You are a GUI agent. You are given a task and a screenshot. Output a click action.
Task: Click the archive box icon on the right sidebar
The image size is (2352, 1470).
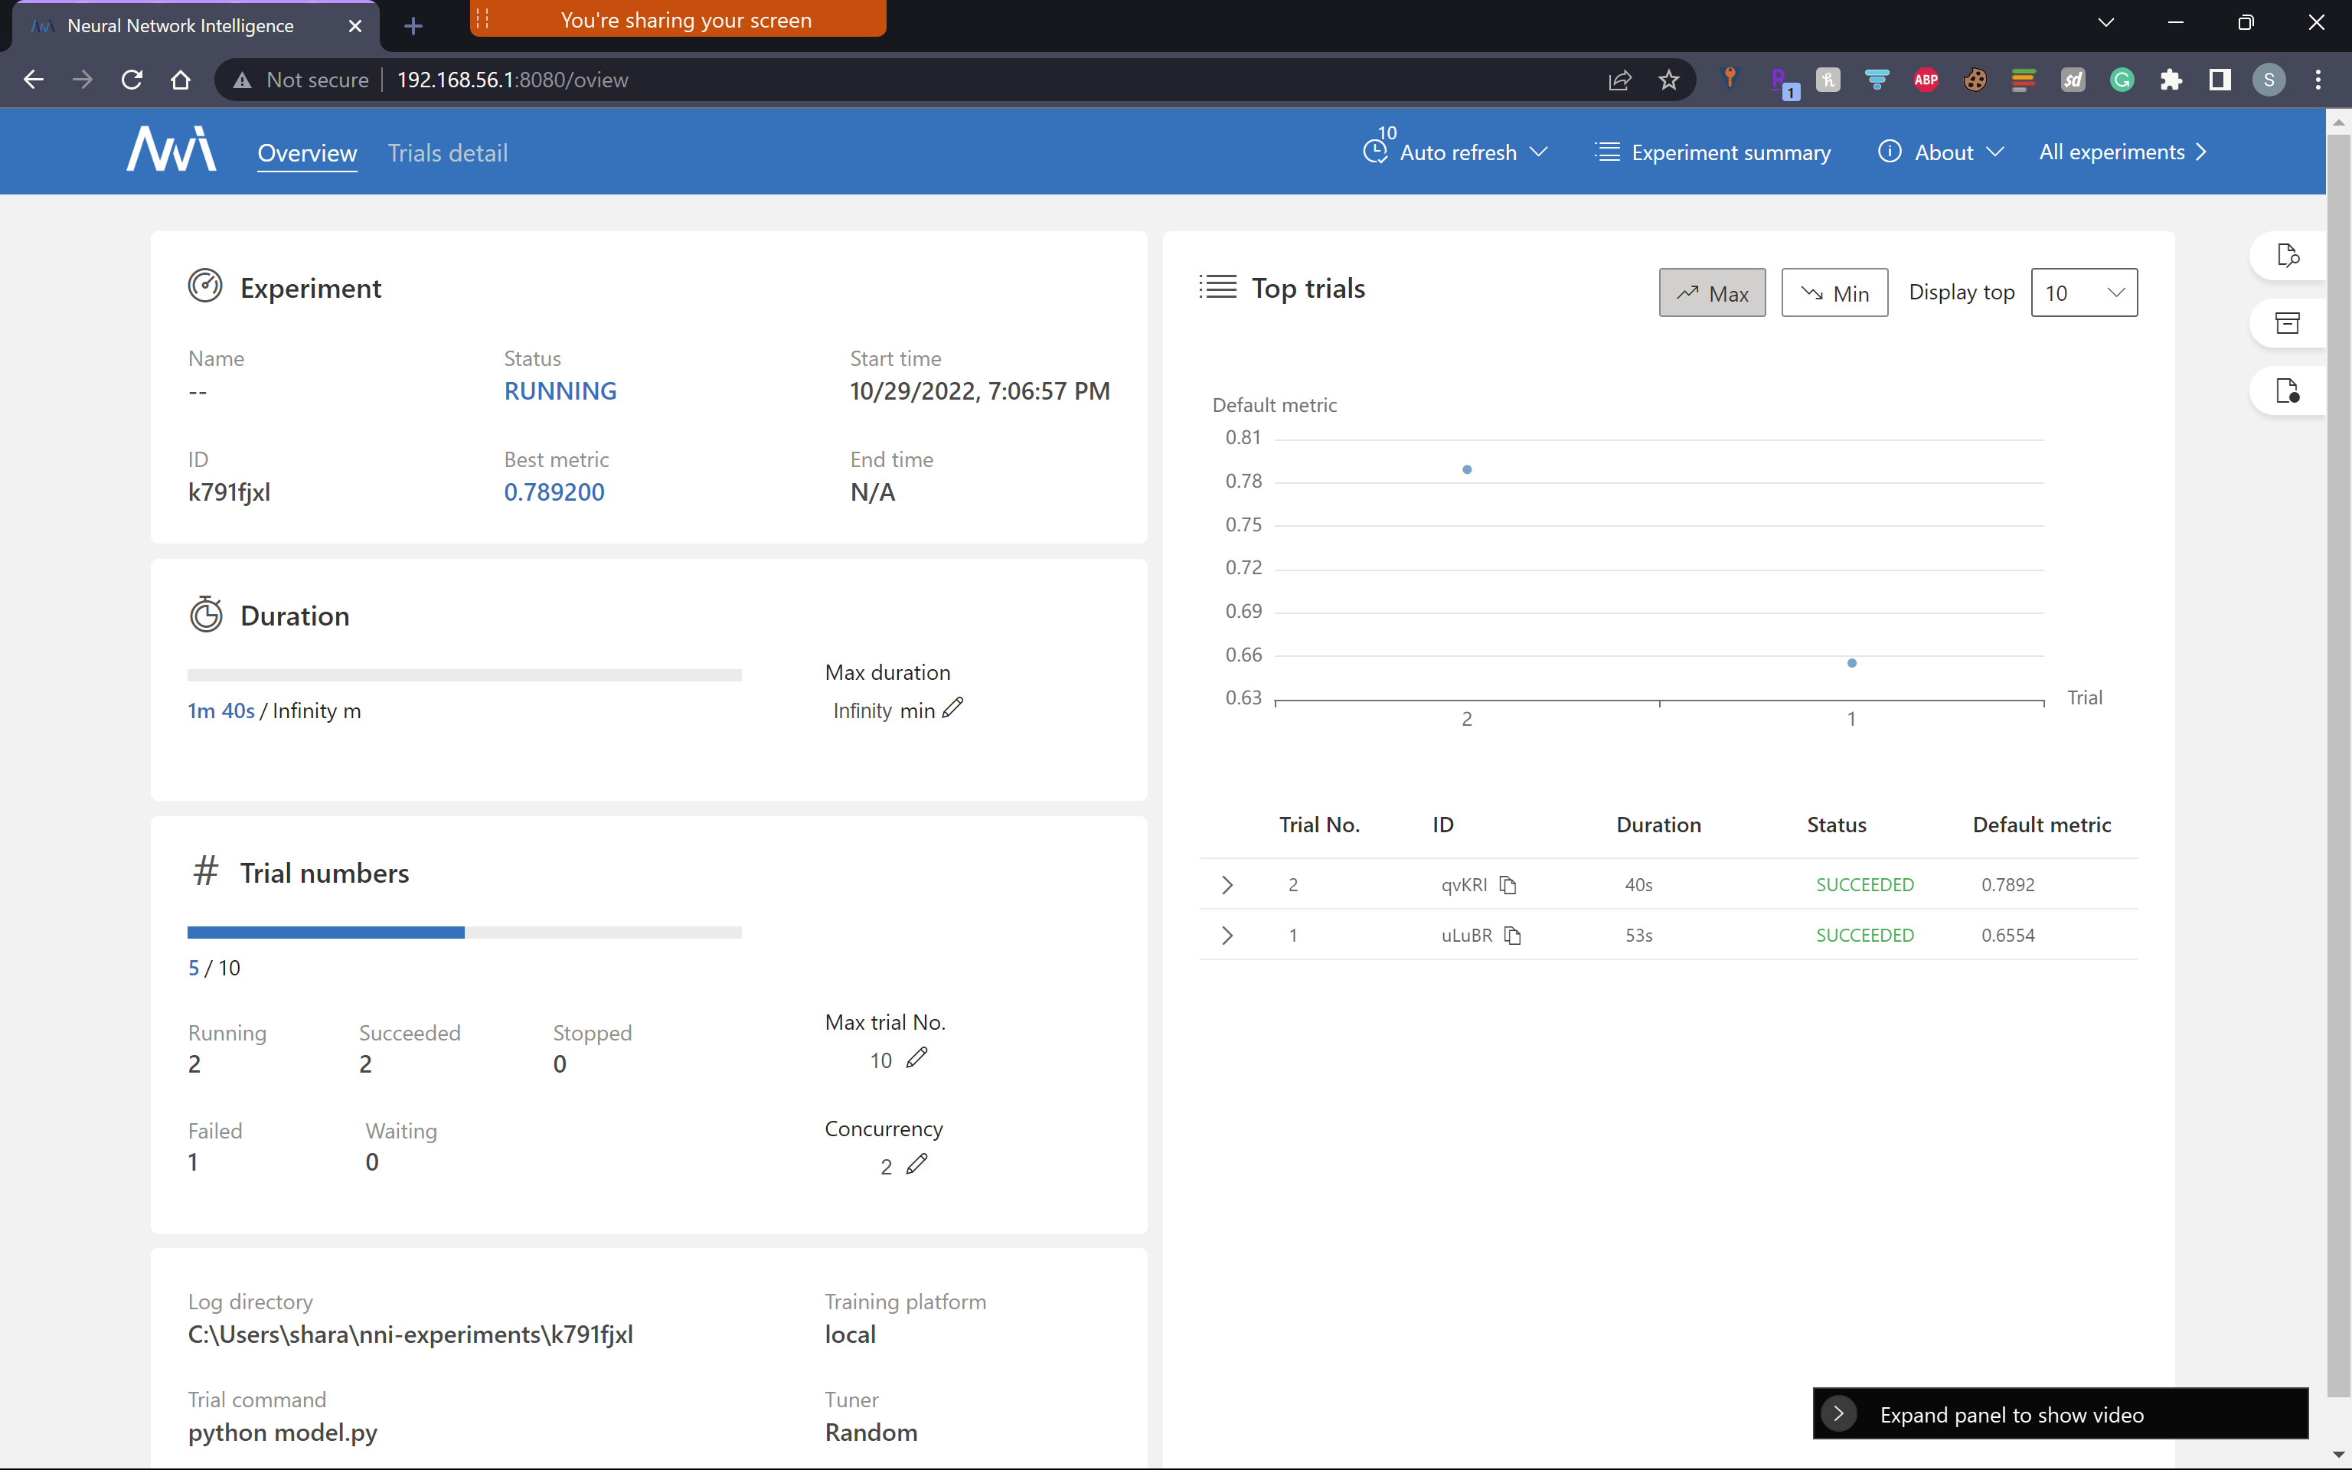coord(2287,323)
